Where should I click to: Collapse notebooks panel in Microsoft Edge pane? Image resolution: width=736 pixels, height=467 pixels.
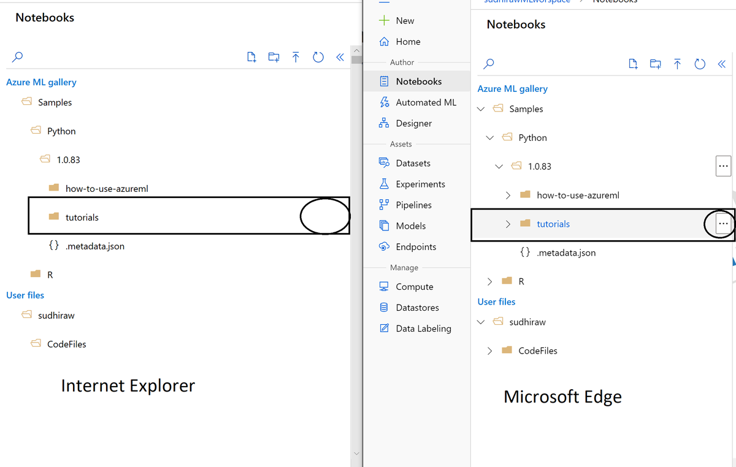tap(722, 64)
